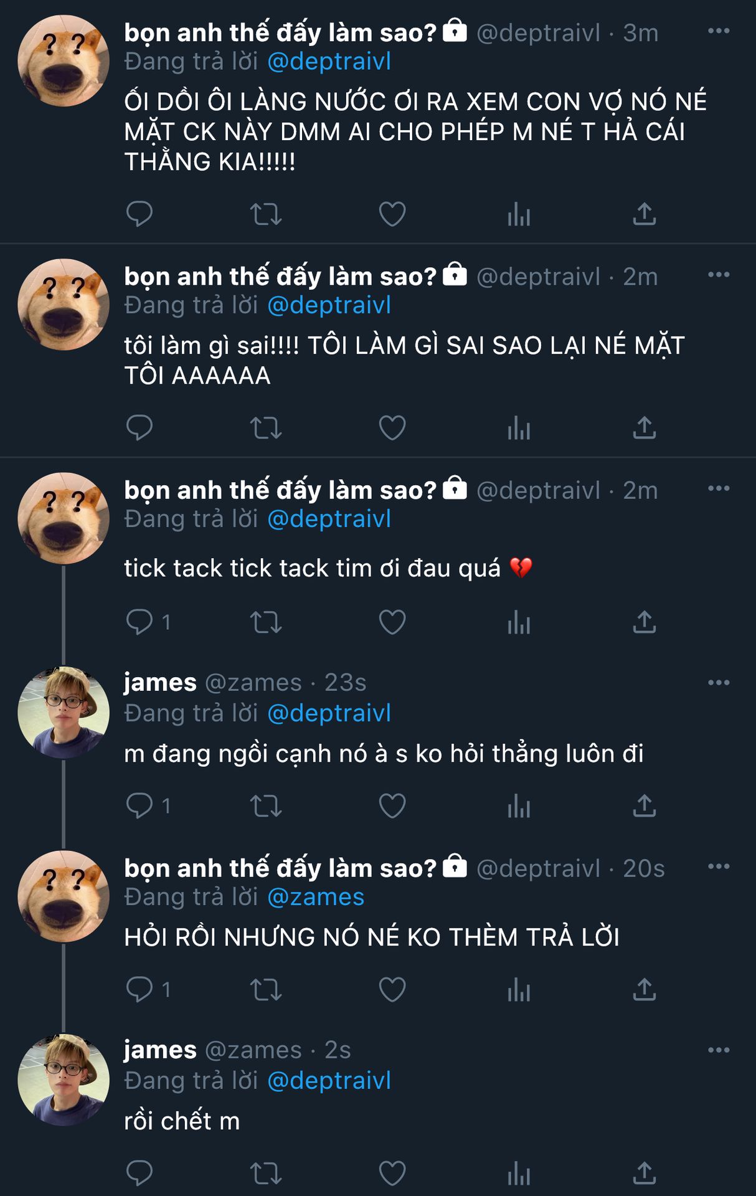Open @deptraivl mention in last james reply
756x1196 pixels.
329,1081
